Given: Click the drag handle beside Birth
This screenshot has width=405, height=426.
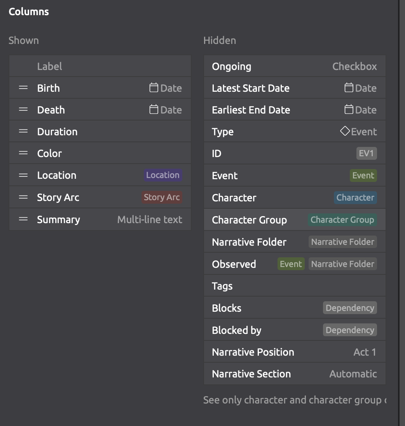Looking at the screenshot, I should [x=23, y=88].
